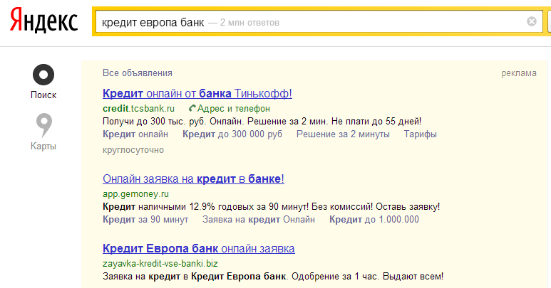
Task: Open the Поиск section icon
Action: (x=43, y=75)
